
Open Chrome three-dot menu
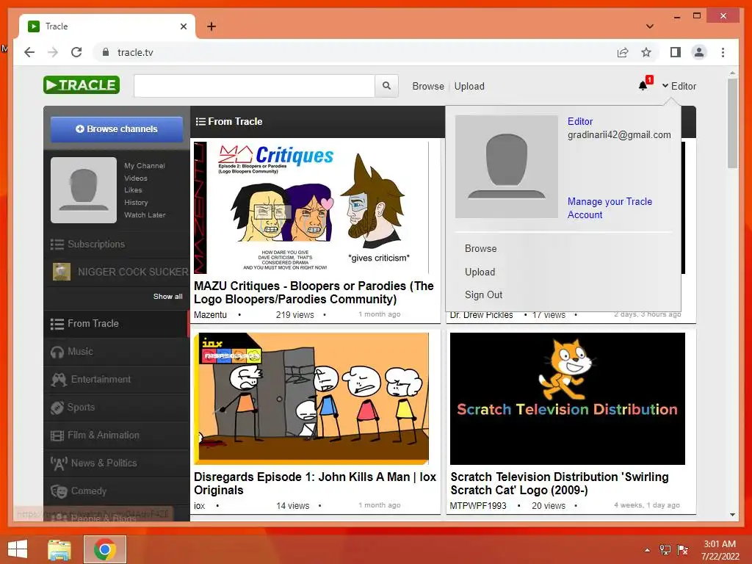(x=723, y=52)
